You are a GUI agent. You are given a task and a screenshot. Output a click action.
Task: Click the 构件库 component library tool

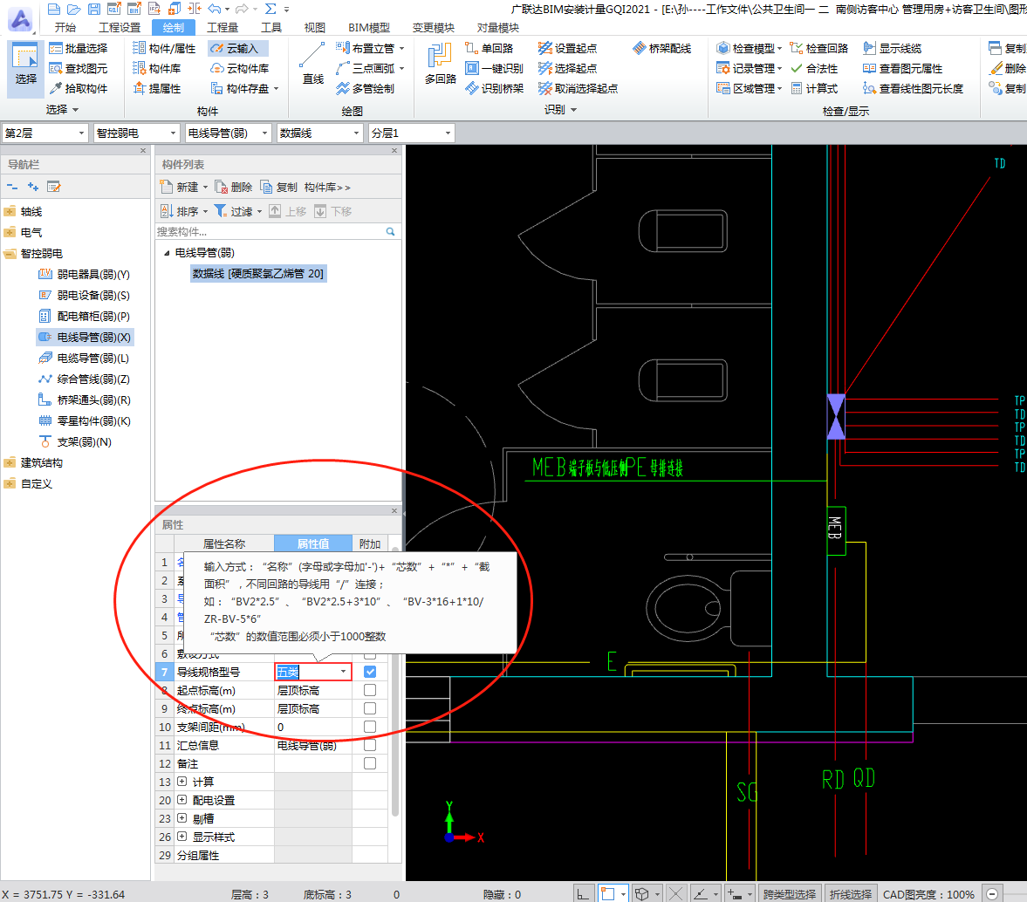156,68
